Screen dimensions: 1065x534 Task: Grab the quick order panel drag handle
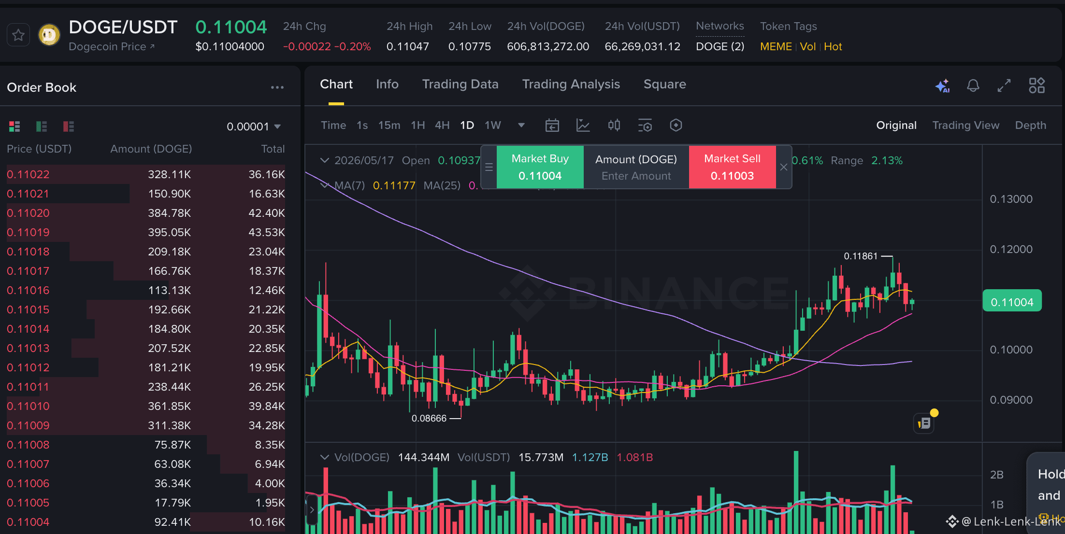489,167
